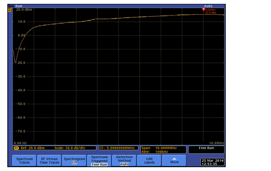Viewport: 271px width, 171px height.
Task: Click the 10.0 amplitude axis label
Action: tap(21, 22)
